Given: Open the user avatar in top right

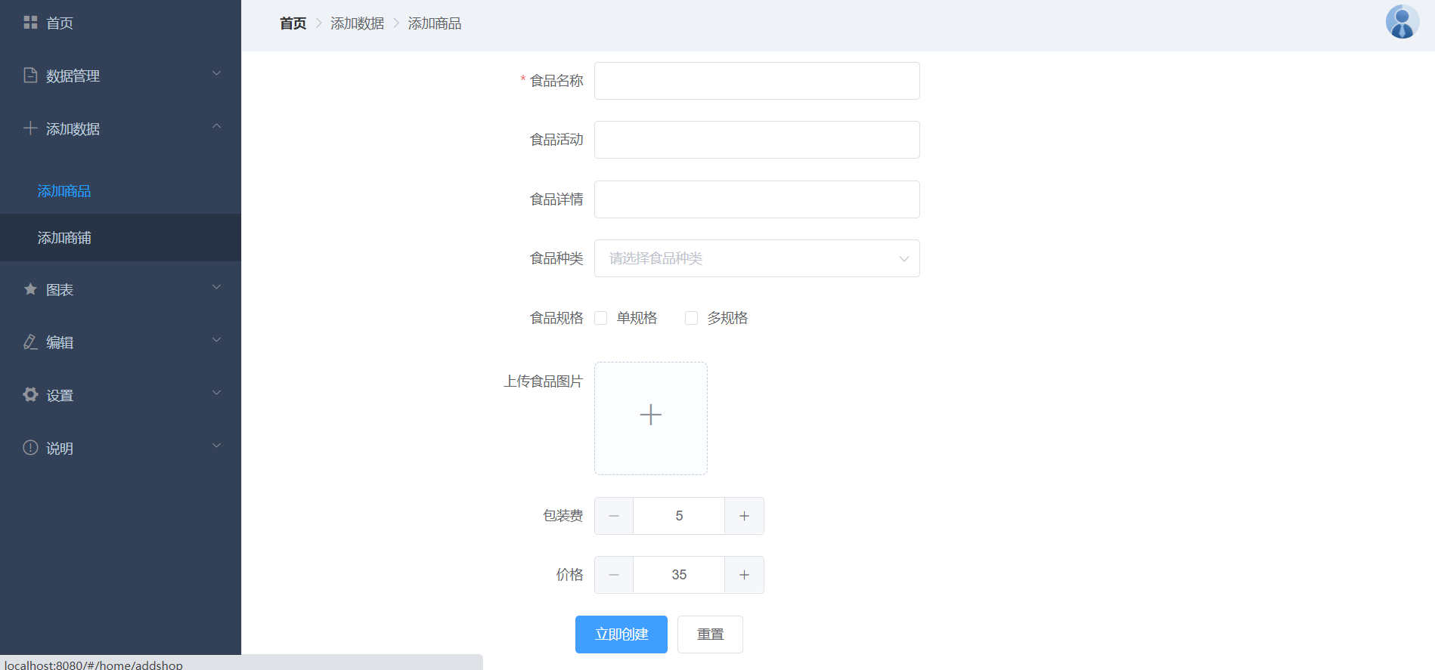Looking at the screenshot, I should point(1402,22).
